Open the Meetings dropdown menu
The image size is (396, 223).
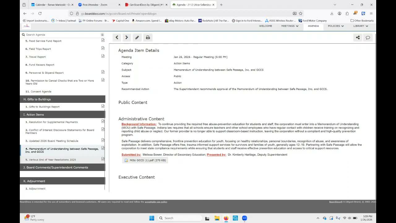pyautogui.click(x=290, y=26)
